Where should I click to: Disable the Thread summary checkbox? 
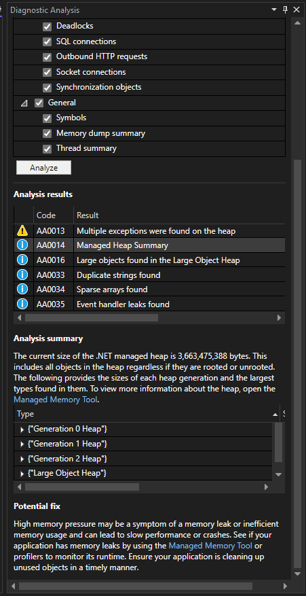coord(47,149)
